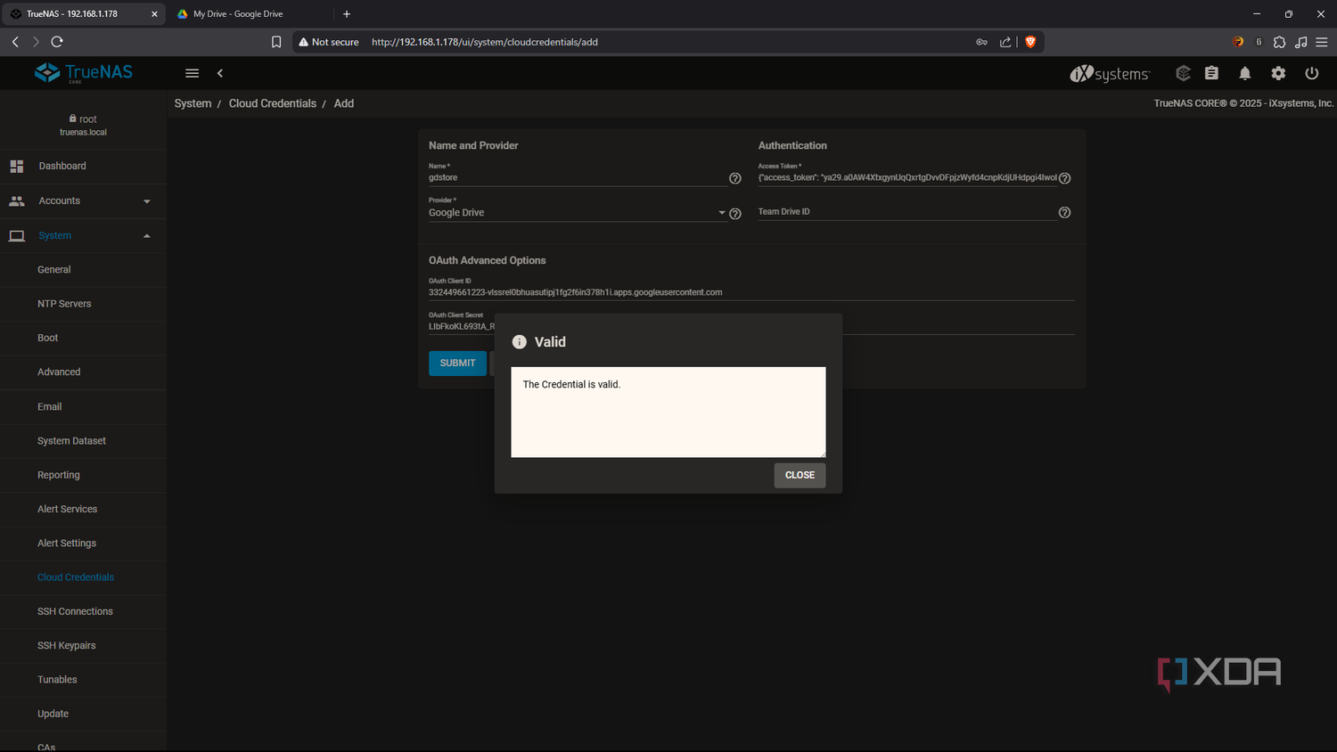Click the SUBMIT button

457,364
